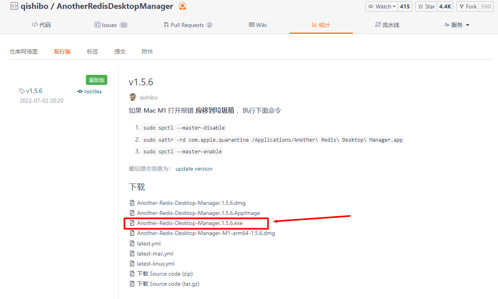Click file icon beside the AppImage download

point(132,213)
